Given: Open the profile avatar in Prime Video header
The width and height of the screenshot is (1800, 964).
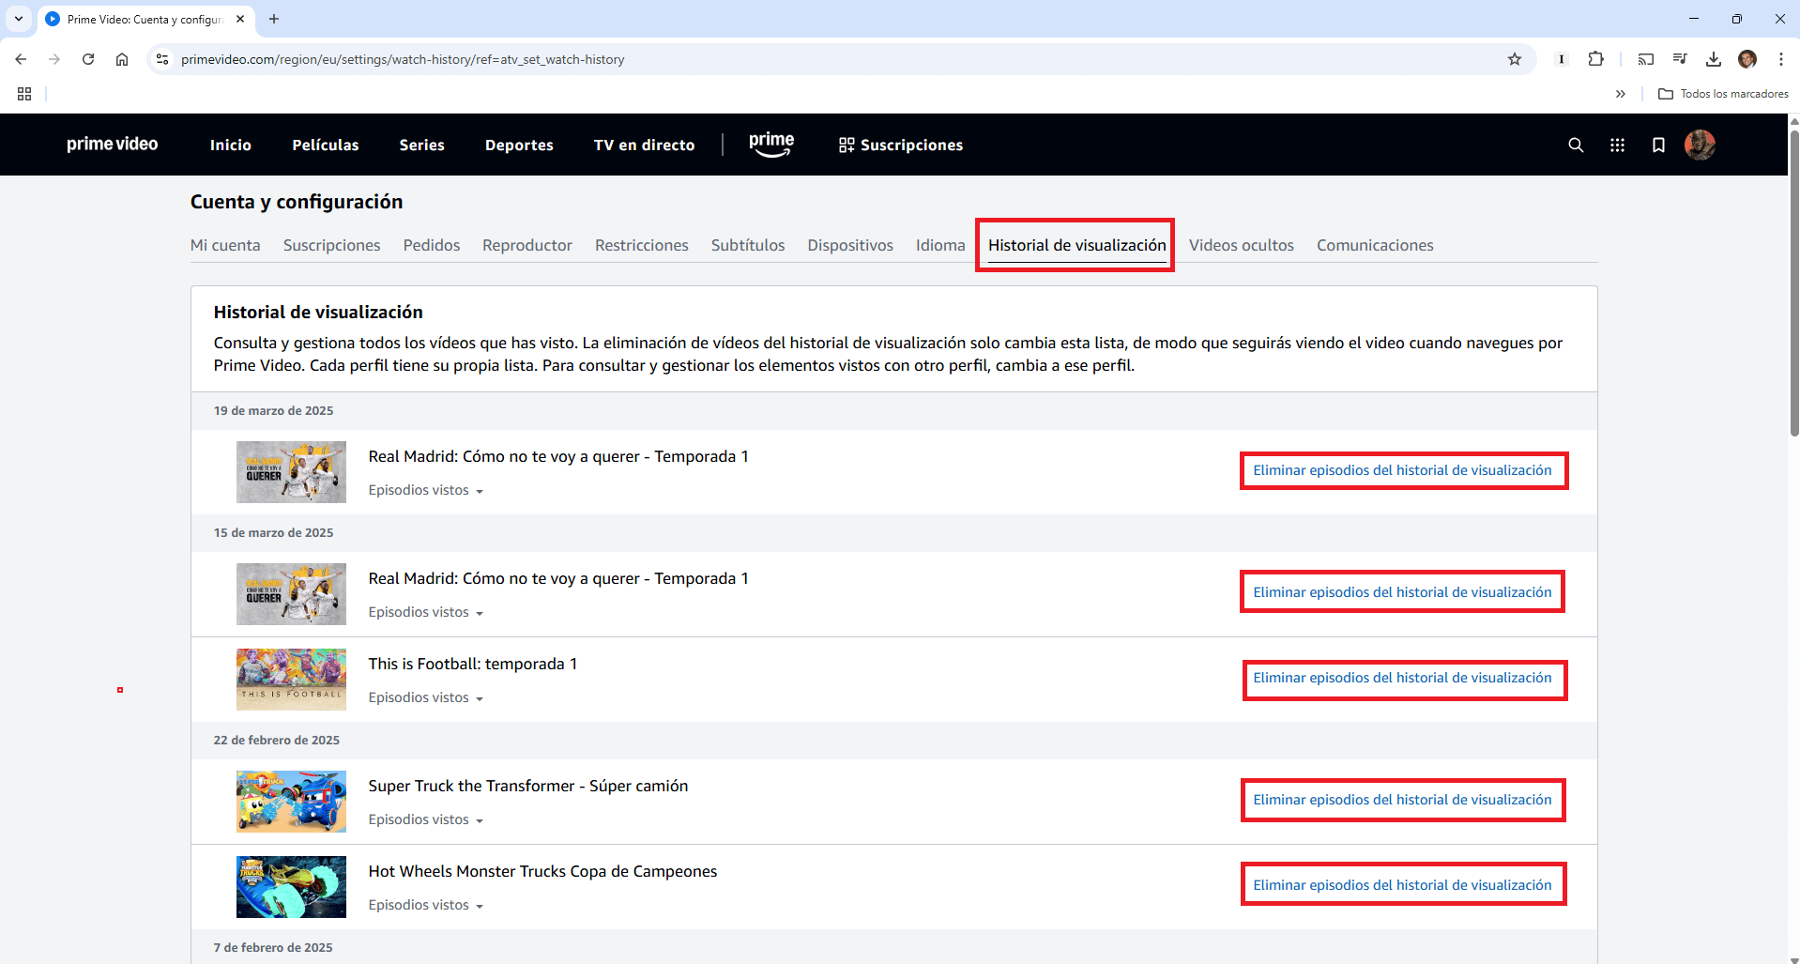Looking at the screenshot, I should point(1700,145).
